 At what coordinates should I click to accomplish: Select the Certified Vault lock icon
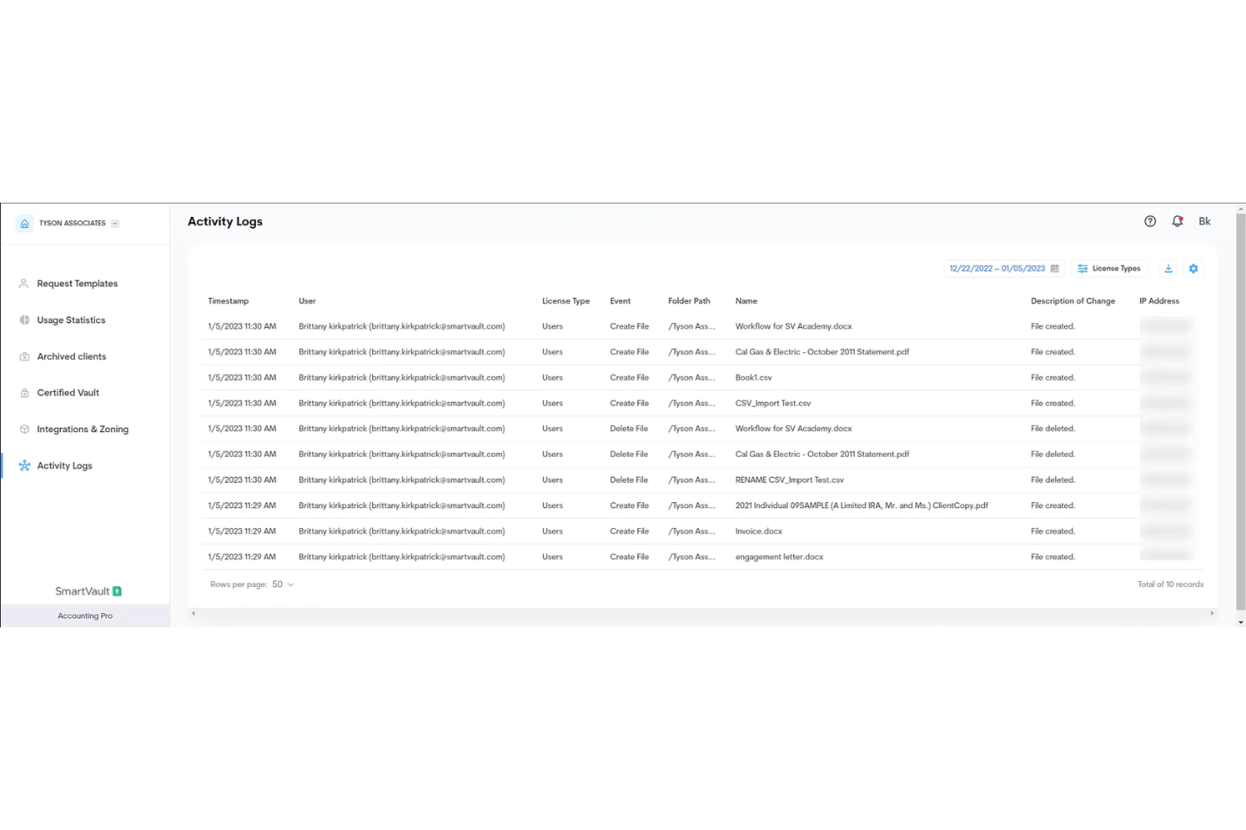[24, 393]
